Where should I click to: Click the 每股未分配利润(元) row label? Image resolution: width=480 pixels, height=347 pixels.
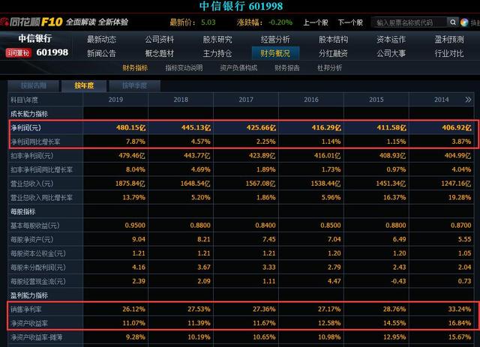click(38, 268)
